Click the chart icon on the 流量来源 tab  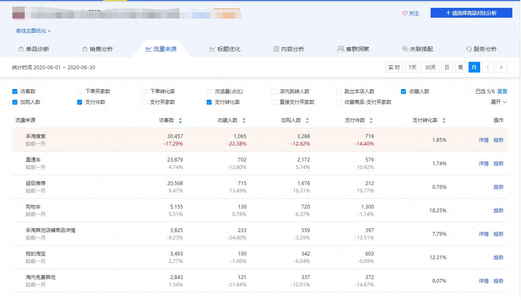[148, 48]
